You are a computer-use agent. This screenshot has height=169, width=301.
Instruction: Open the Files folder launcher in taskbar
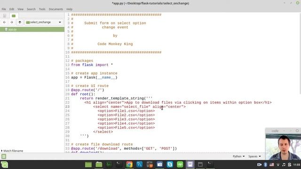coord(99,165)
